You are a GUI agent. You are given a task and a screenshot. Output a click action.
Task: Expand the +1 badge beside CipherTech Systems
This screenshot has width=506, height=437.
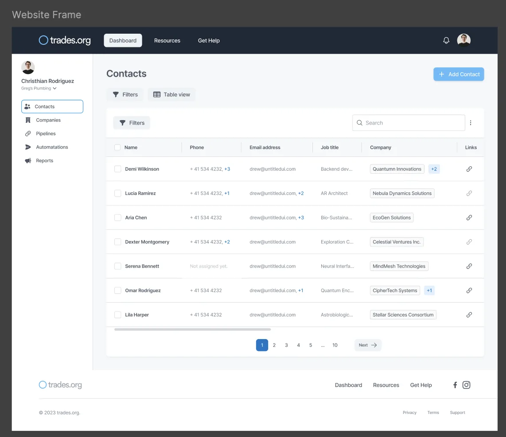point(429,290)
